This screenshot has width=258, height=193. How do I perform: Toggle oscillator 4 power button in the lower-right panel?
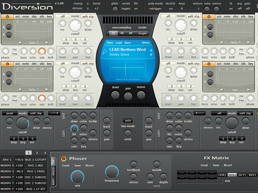209,64
